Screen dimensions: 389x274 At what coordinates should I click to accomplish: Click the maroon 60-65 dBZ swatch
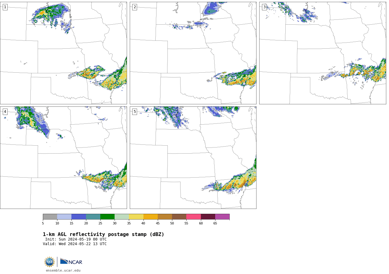pos(208,217)
